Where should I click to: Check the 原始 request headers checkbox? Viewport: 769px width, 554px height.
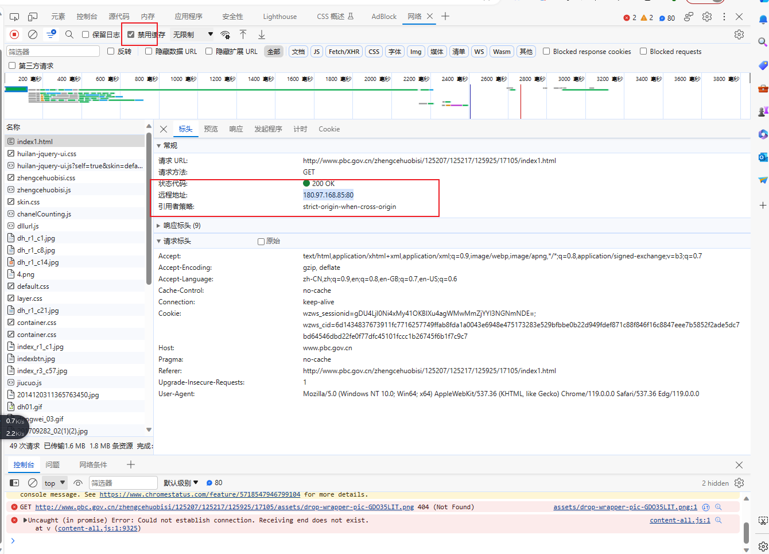tap(261, 241)
